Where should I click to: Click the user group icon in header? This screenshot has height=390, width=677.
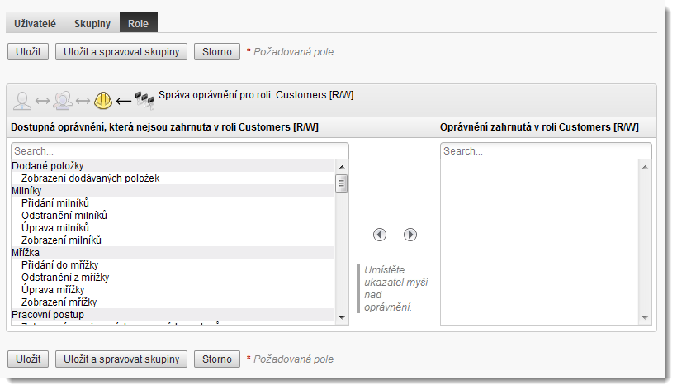(63, 100)
